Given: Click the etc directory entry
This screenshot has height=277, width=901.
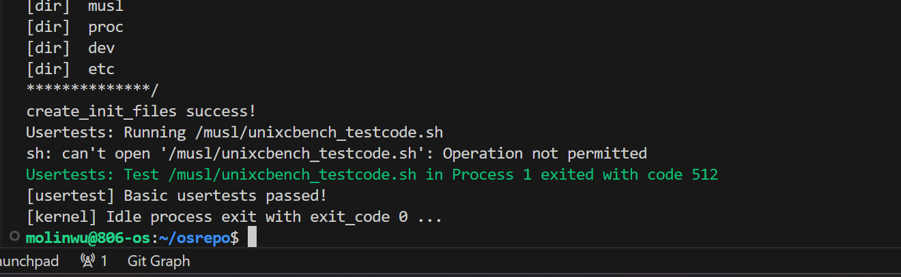Looking at the screenshot, I should pos(101,69).
